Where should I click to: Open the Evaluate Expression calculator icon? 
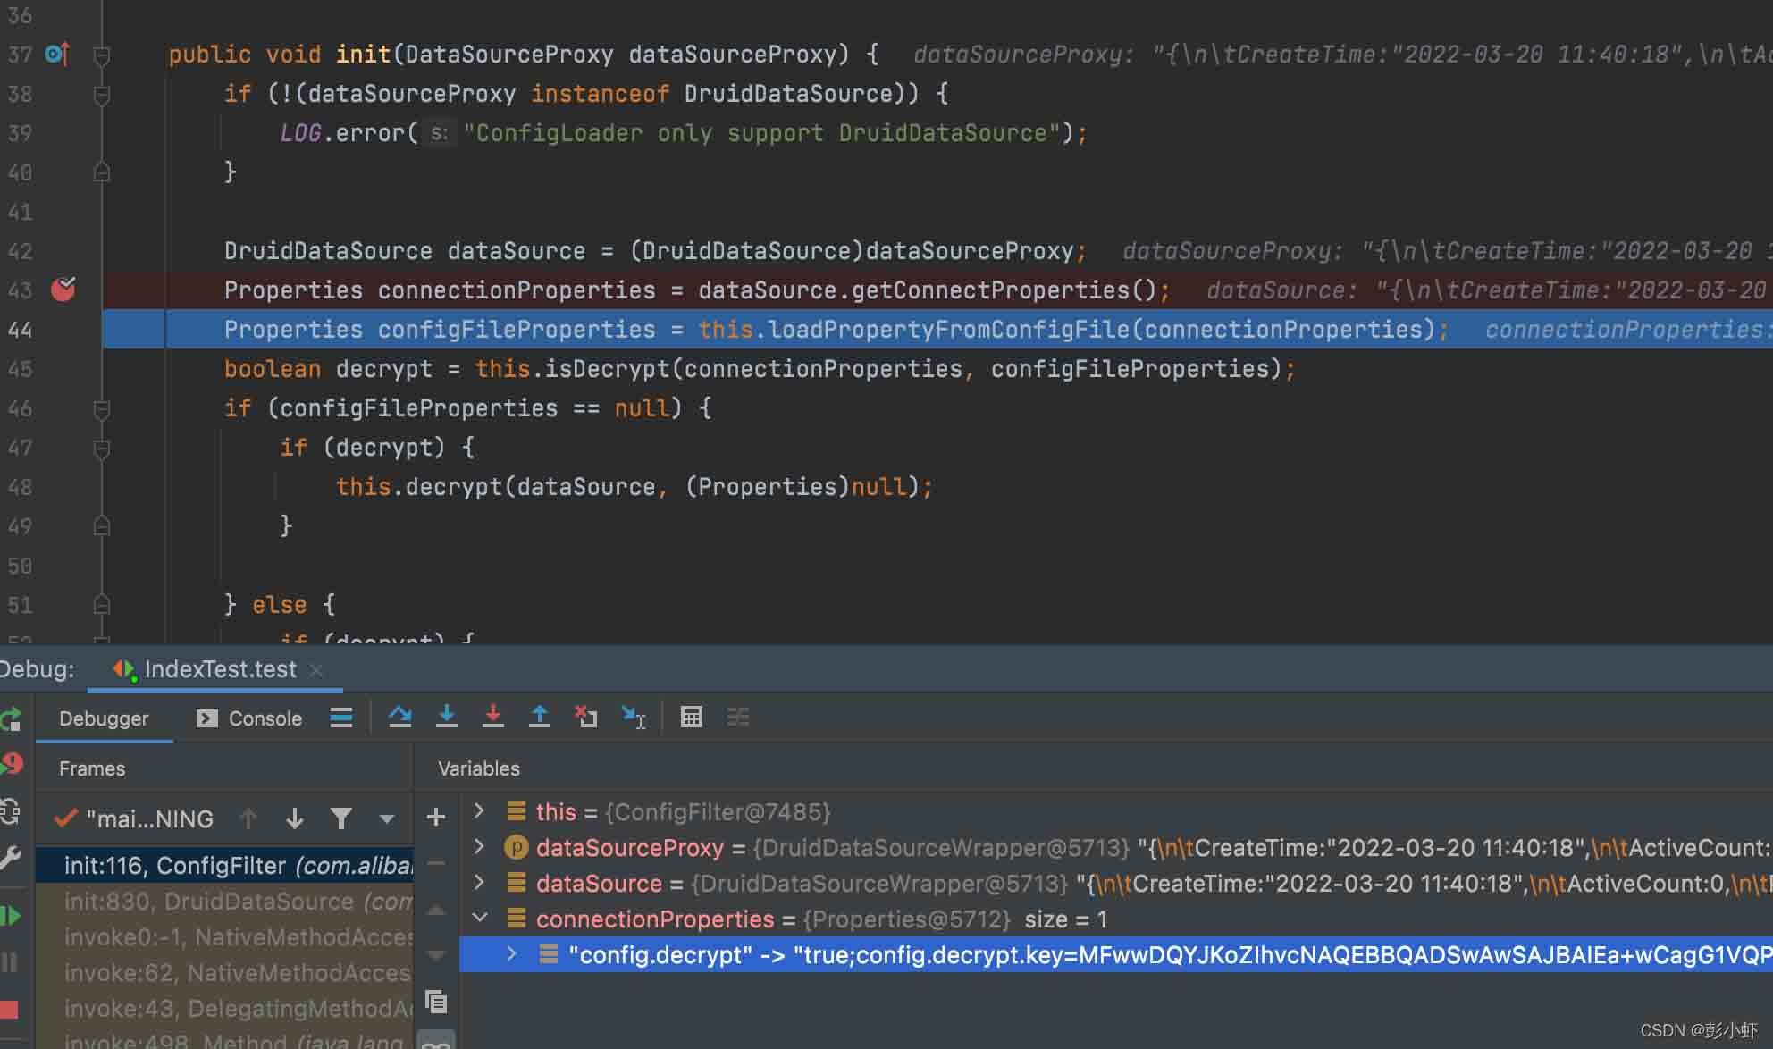coord(691,717)
